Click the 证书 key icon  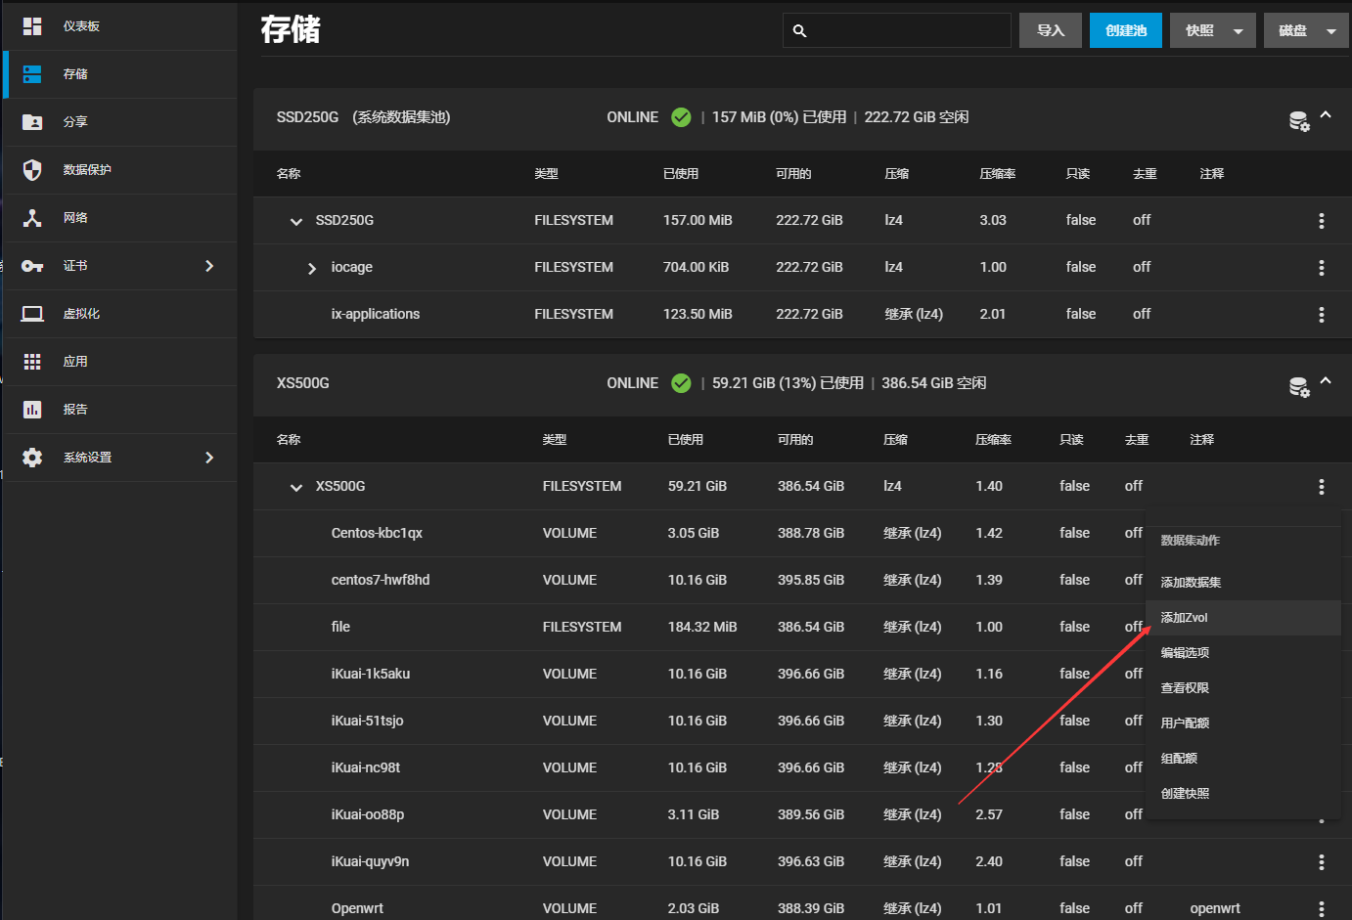pyautogui.click(x=32, y=266)
